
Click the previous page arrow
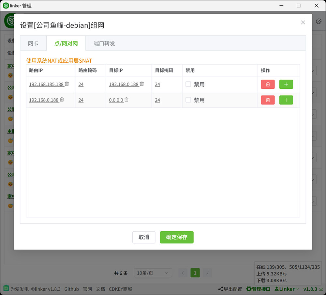pyautogui.click(x=183, y=273)
